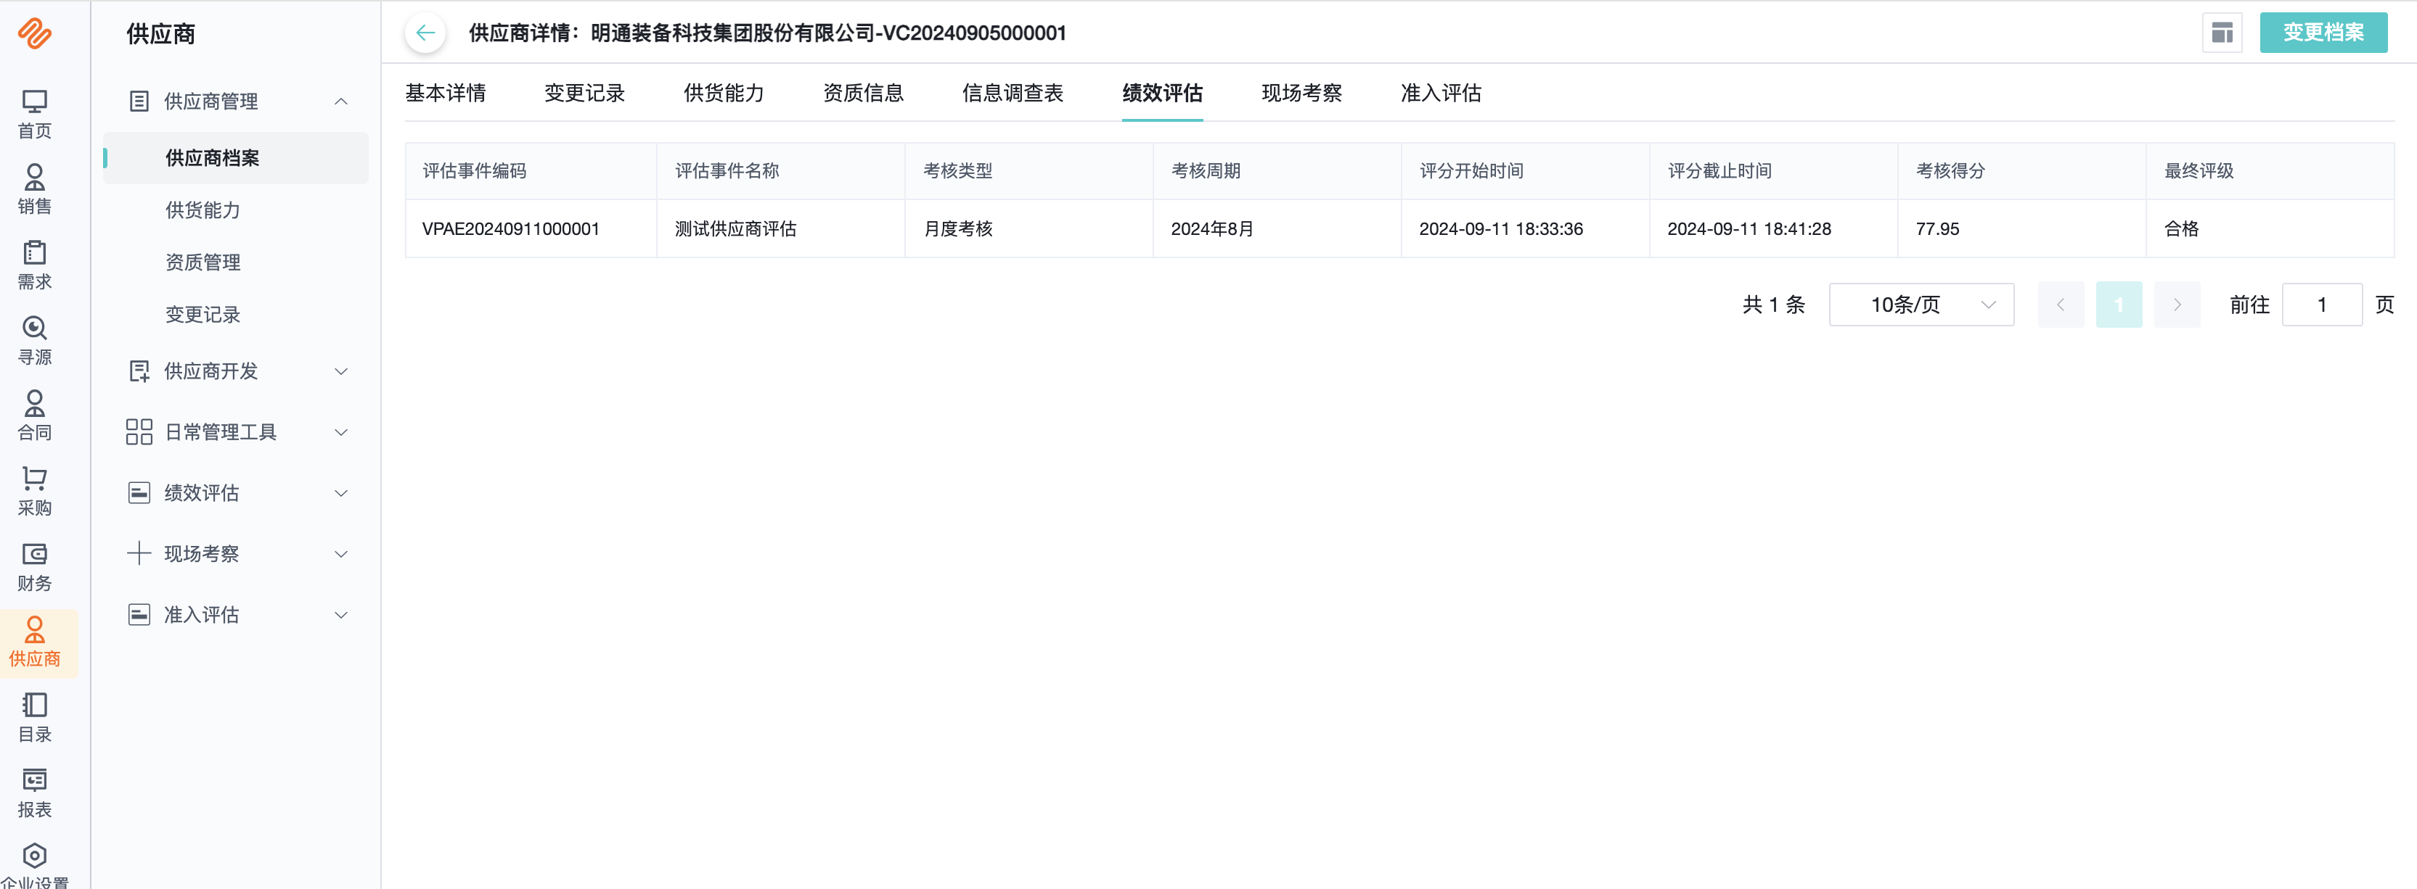Open the 报表 reports module
Screen dimensions: 2417x889
tap(35, 794)
